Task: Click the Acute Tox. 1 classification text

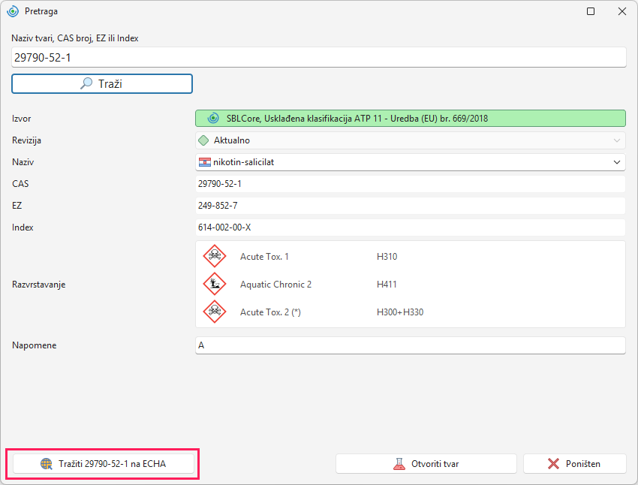Action: click(264, 257)
